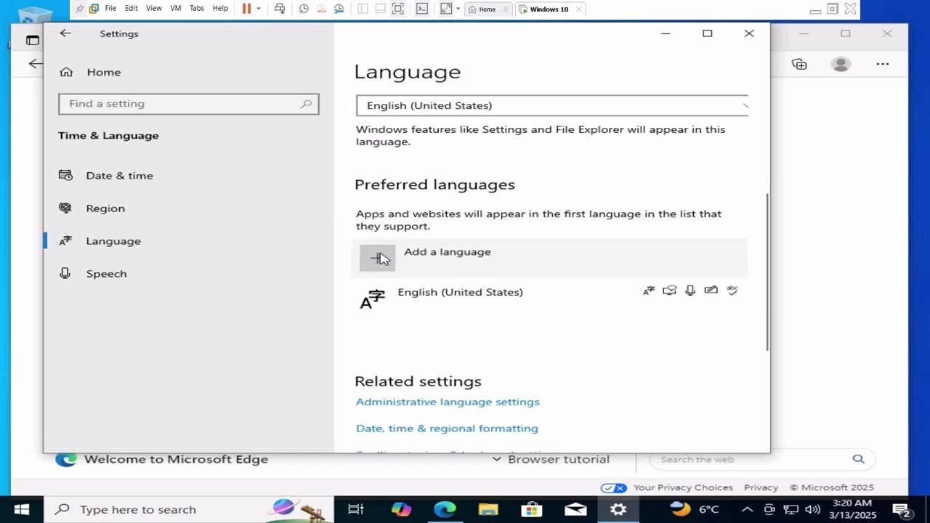Enter full screen mode in VMware toolbar
930x523 pixels.
(x=397, y=9)
